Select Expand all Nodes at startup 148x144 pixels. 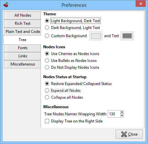coord(47,91)
